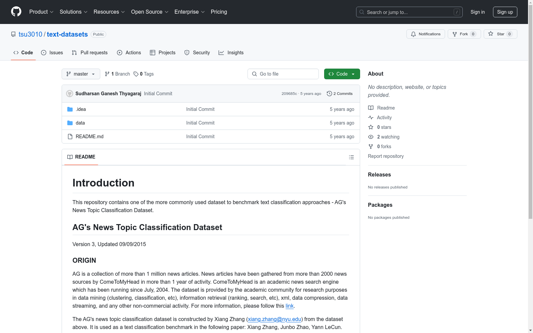Click the search magnifier icon in header
The width and height of the screenshot is (533, 333).
coord(362,12)
